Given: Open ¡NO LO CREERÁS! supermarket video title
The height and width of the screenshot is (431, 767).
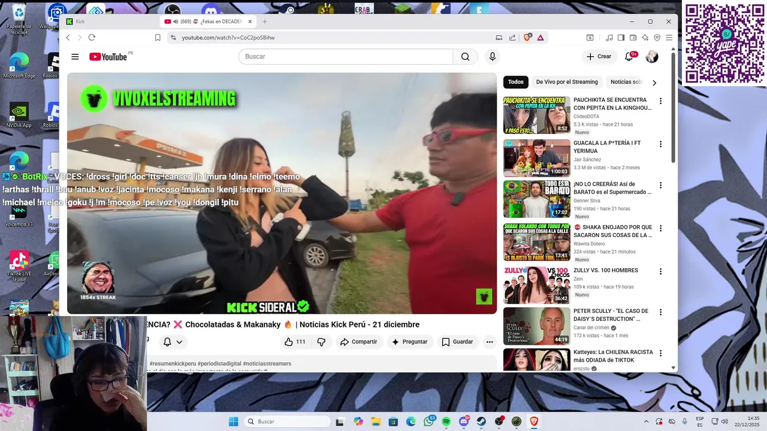Looking at the screenshot, I should (612, 188).
